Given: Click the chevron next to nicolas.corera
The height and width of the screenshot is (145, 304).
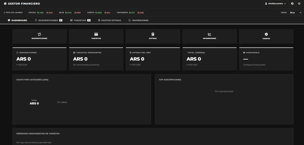Looking at the screenshot, I should (285, 4).
